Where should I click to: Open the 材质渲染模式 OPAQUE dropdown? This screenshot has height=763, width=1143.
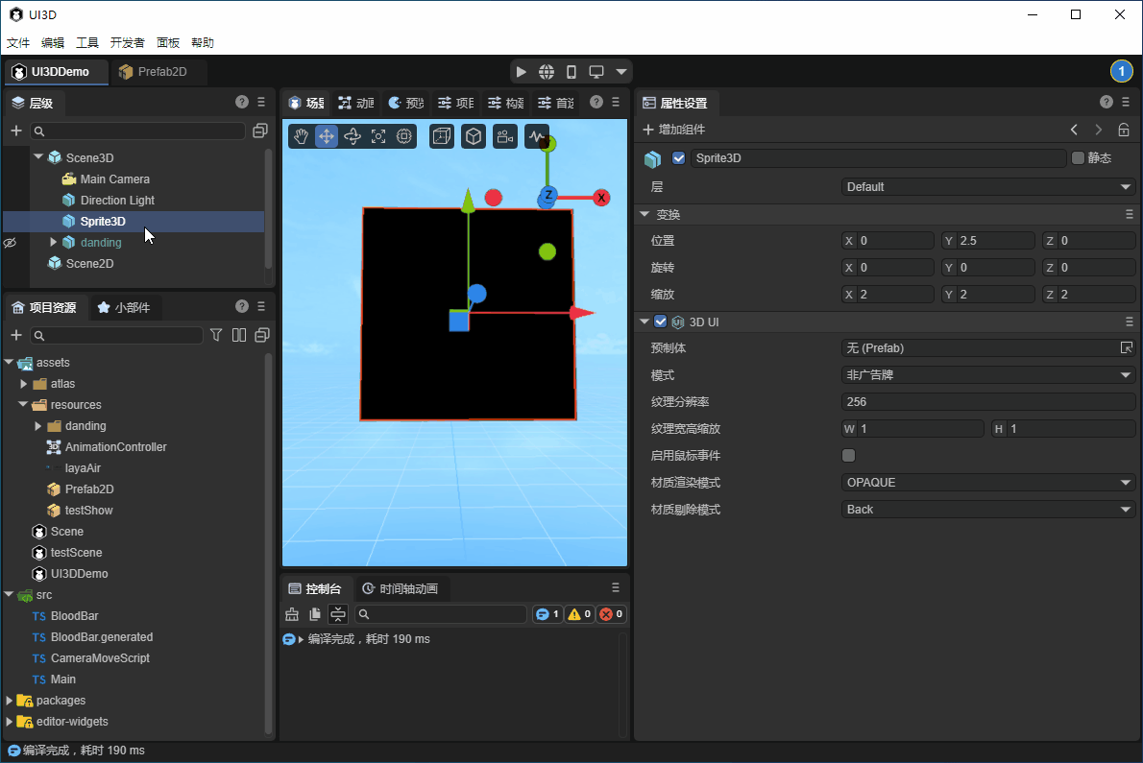[987, 483]
